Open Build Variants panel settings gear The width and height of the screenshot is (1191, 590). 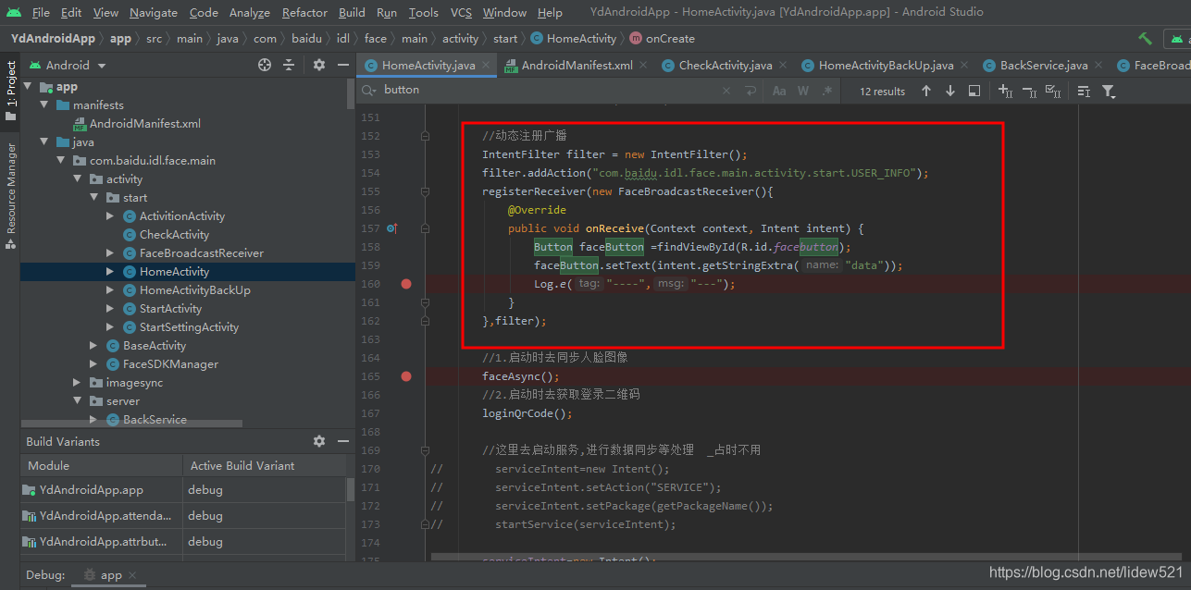[x=319, y=441]
